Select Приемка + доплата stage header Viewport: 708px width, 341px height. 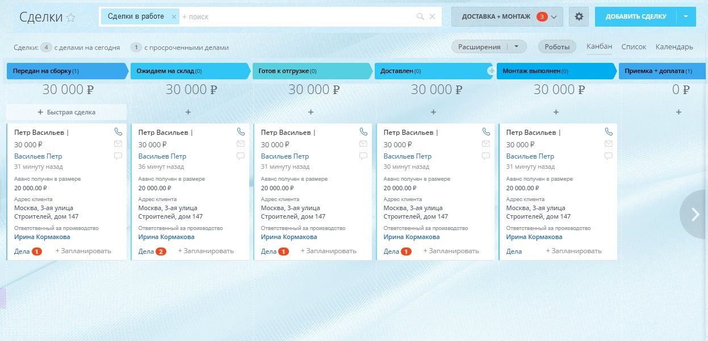tap(663, 71)
